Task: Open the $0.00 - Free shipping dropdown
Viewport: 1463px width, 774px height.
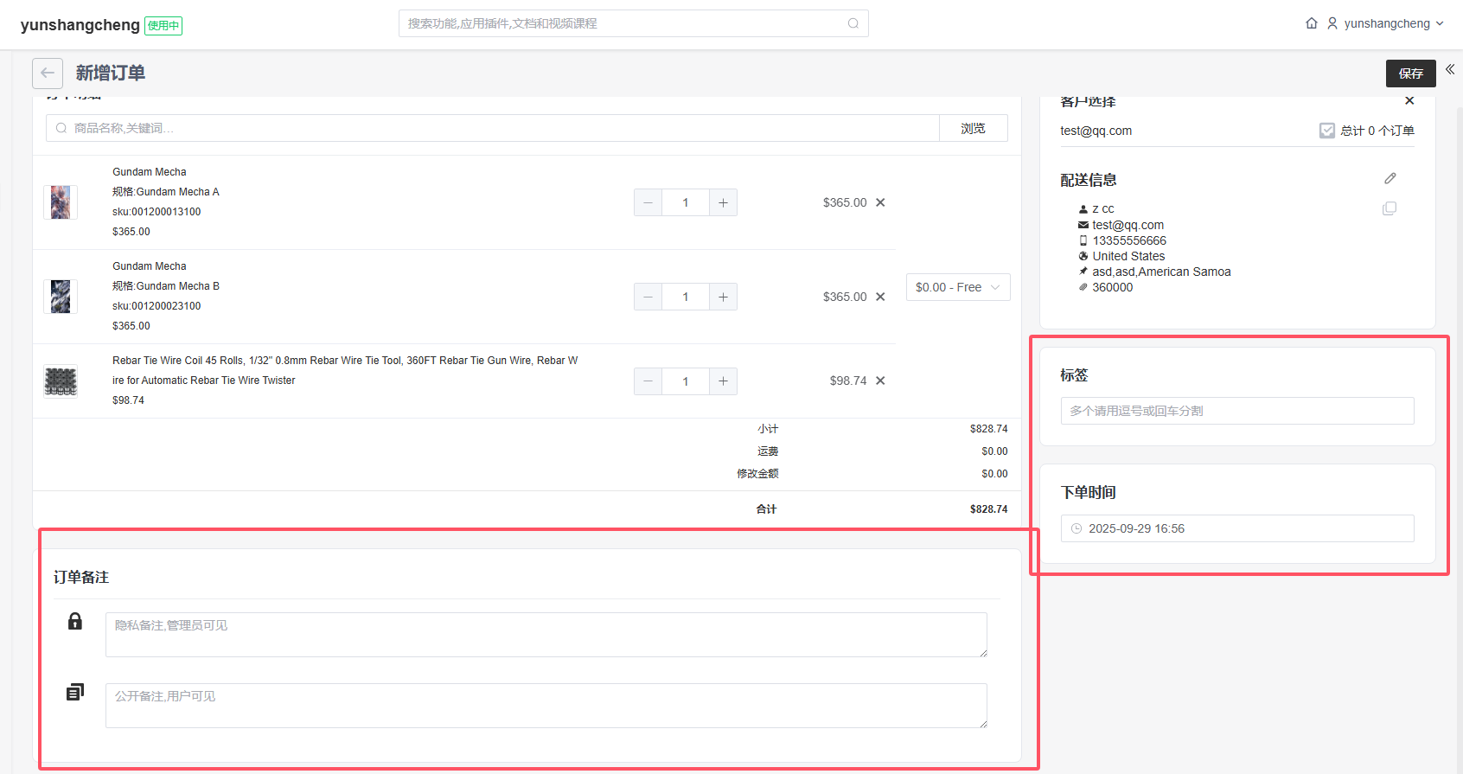Action: [957, 287]
